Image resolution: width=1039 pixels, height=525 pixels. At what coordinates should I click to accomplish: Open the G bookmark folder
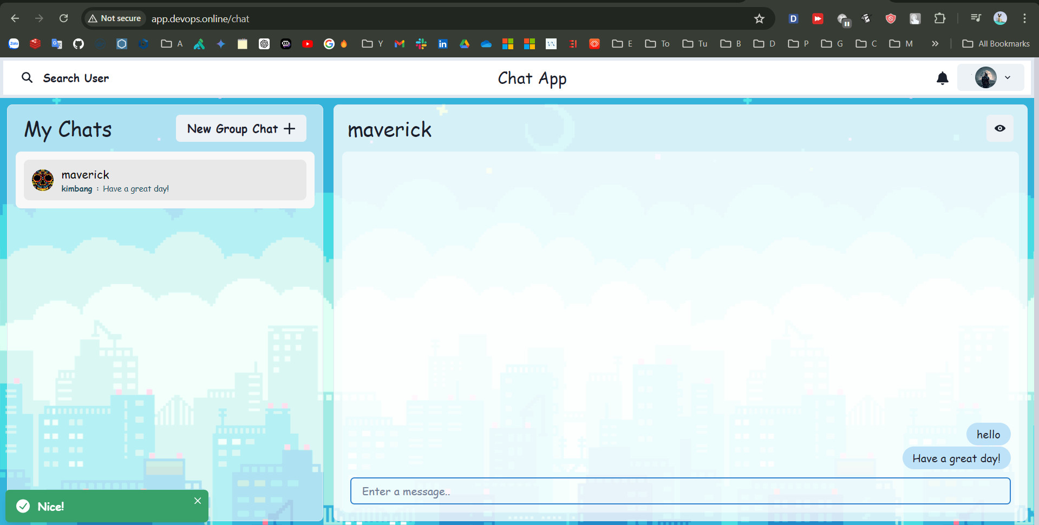[832, 44]
